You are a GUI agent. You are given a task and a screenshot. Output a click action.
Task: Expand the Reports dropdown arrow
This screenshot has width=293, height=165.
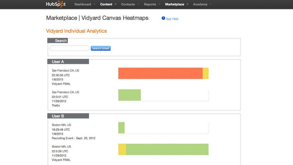(x=159, y=4)
